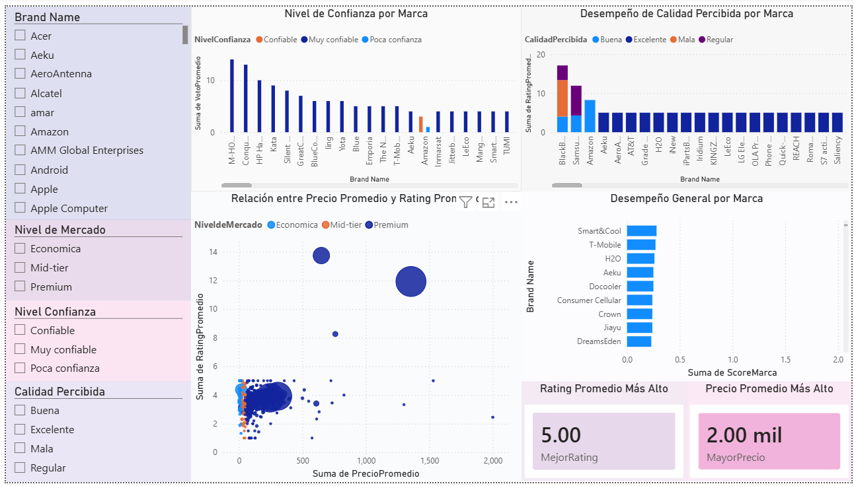Select orange Amazon bar in confidence chart

point(420,124)
